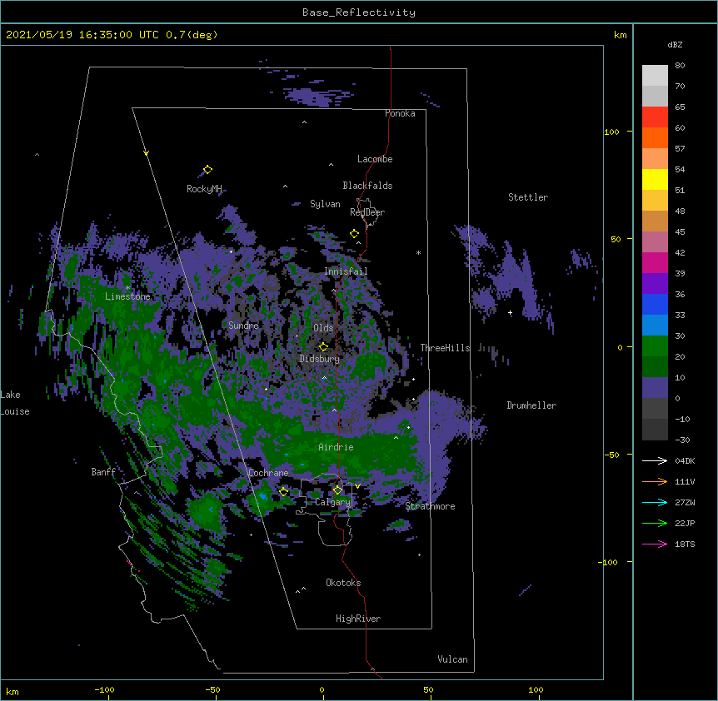This screenshot has width=718, height=701.
Task: Select the orange 111V arrow legend icon
Action: click(x=655, y=481)
